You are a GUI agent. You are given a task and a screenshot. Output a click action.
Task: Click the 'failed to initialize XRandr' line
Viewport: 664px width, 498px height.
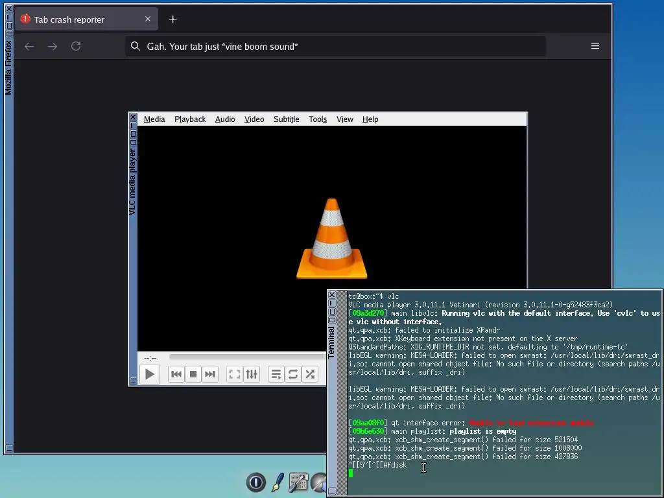click(x=424, y=330)
